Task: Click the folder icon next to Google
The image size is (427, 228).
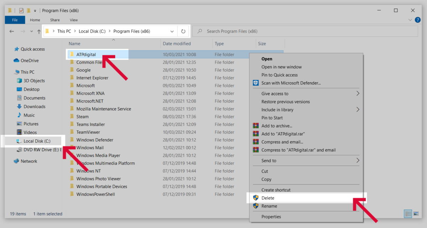Action: point(72,70)
